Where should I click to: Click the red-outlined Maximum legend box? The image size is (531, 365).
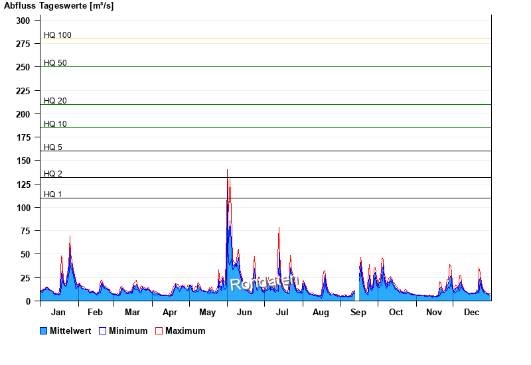159,330
